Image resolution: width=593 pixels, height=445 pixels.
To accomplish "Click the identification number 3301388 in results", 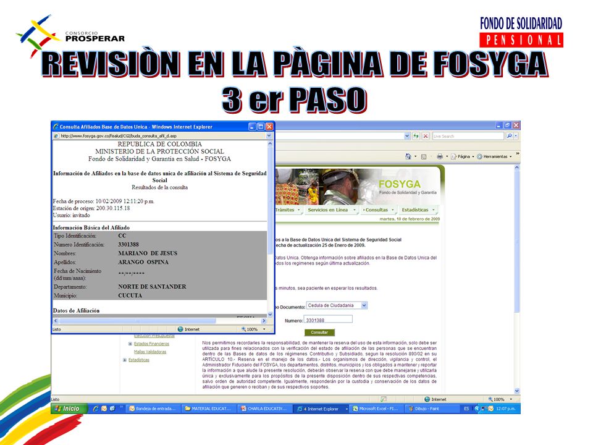I will 128,245.
